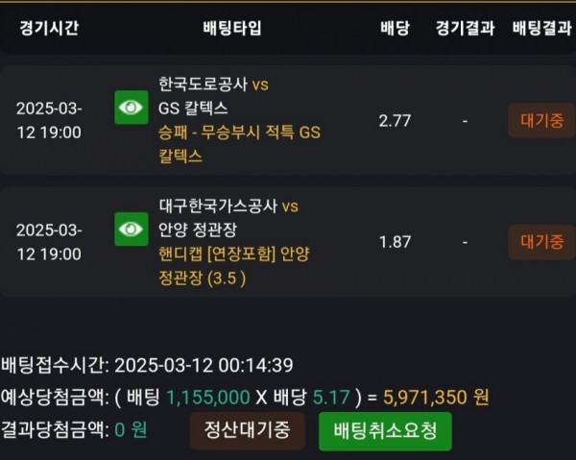Click the 배당 column header
The width and height of the screenshot is (576, 460).
[x=395, y=27]
